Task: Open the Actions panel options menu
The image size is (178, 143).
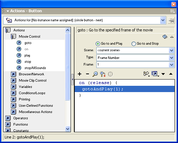Action: tap(172, 11)
